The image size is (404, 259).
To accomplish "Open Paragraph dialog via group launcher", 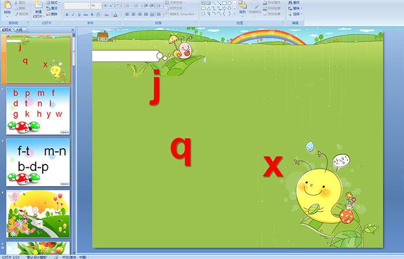I will [196, 23].
